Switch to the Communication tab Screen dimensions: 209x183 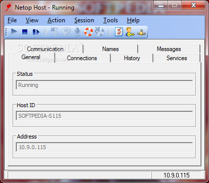(x=46, y=49)
